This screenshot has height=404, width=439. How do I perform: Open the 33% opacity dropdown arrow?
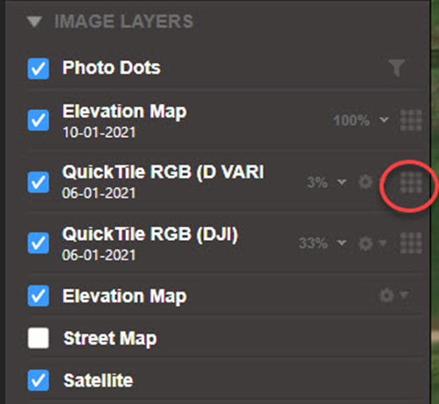point(342,243)
